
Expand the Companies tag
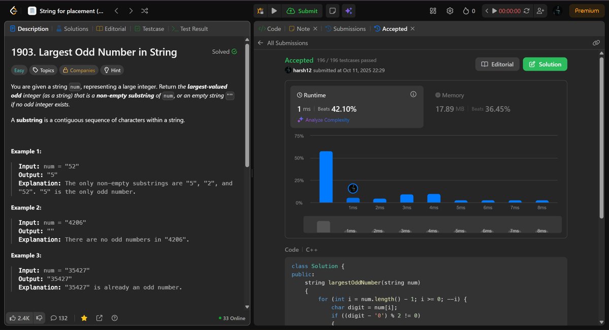[78, 71]
